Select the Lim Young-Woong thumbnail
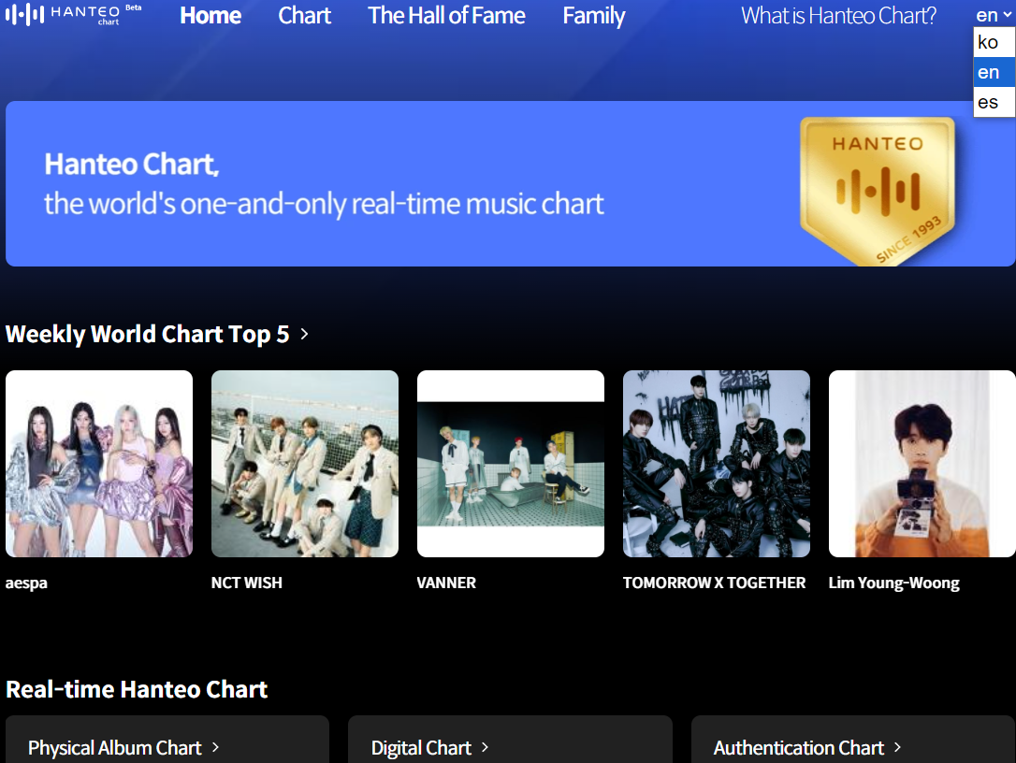Image resolution: width=1016 pixels, height=763 pixels. coord(922,464)
